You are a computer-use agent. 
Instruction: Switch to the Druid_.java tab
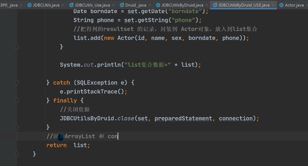[135, 5]
